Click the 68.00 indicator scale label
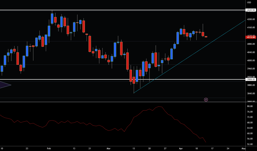The image size is (257, 151). pos(250,122)
